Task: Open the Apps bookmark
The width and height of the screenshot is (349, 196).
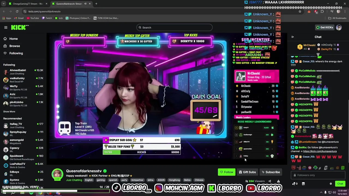Action: (x=7, y=18)
